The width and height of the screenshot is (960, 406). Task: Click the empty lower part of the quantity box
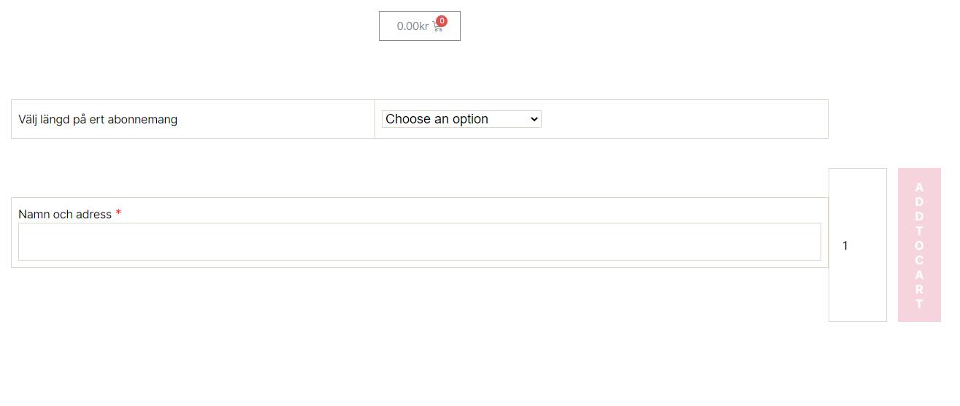858,292
